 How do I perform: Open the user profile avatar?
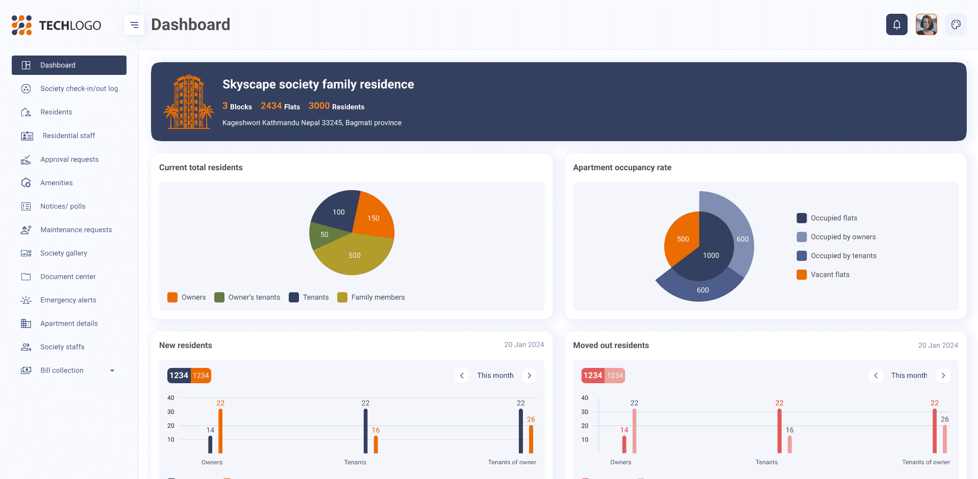pos(926,24)
